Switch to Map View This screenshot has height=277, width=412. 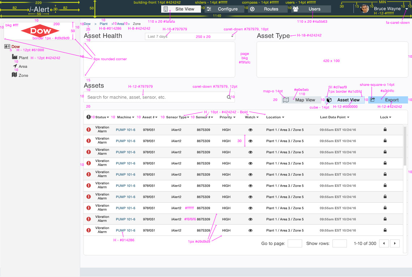pos(301,100)
